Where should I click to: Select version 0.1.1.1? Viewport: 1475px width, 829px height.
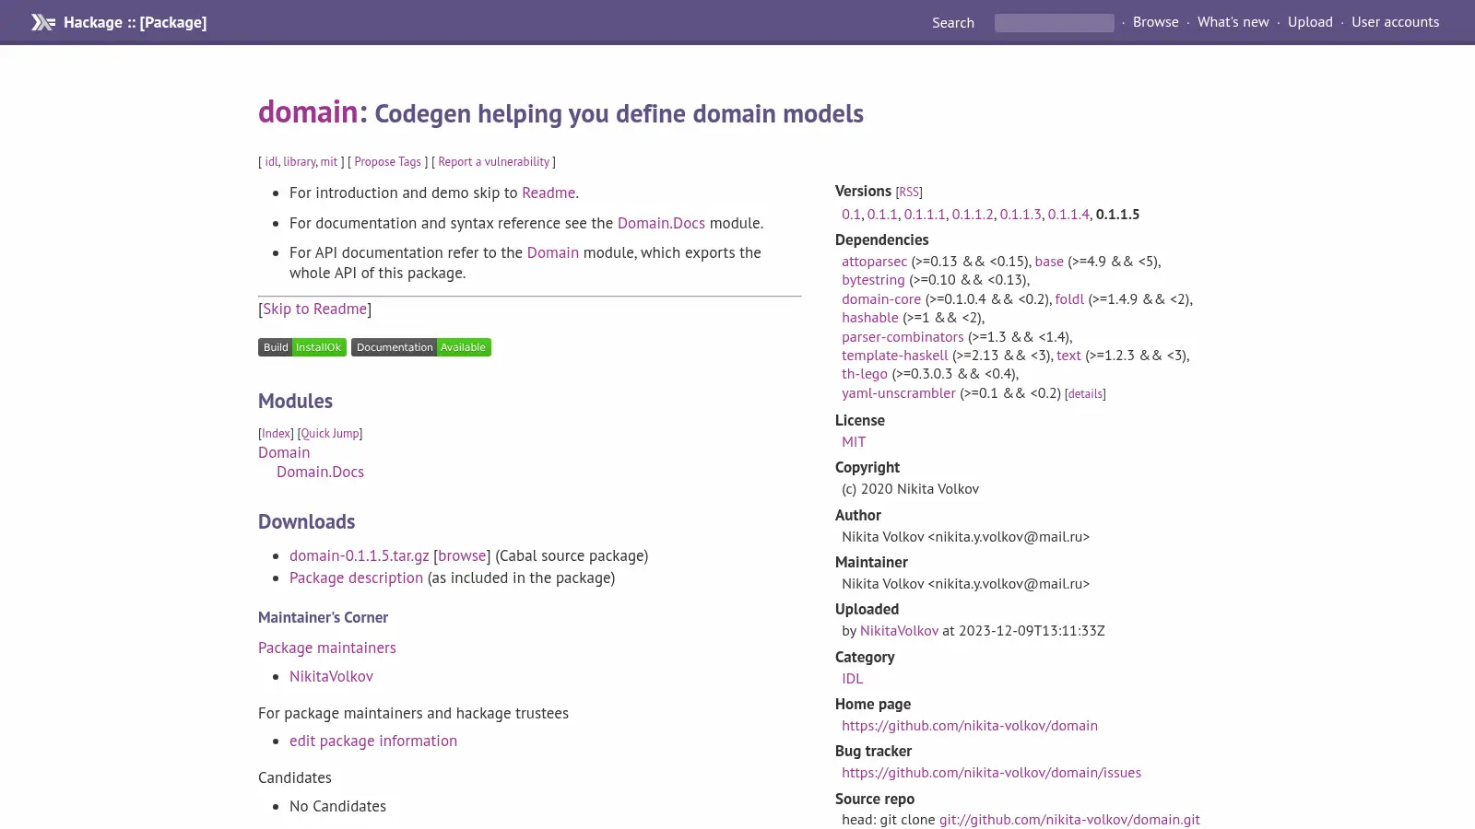point(925,215)
